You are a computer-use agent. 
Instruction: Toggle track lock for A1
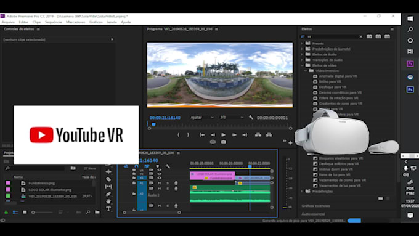pyautogui.click(x=134, y=183)
